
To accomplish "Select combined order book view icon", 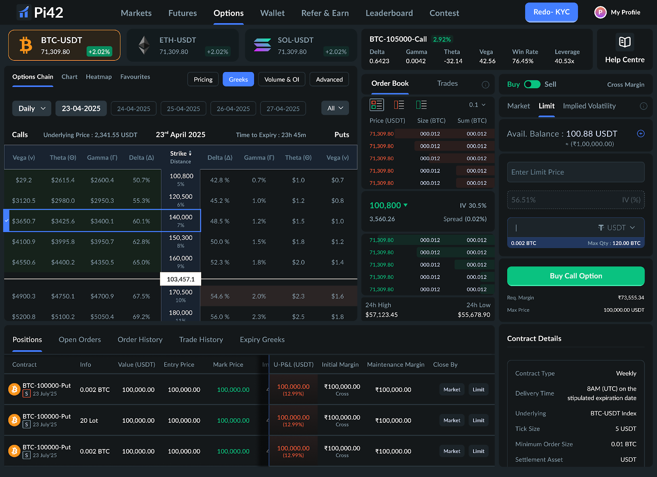I will tap(377, 105).
